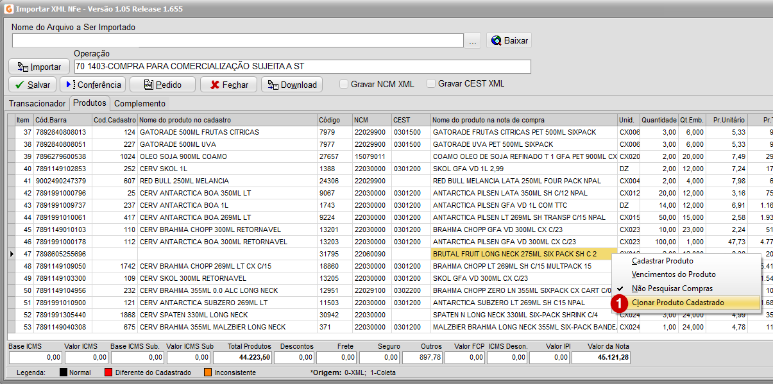Image resolution: width=773 pixels, height=384 pixels.
Task: Open Conferência with the blue arrow icon
Action: [x=93, y=85]
